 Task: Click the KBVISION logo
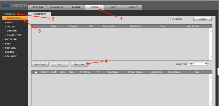coord(15,6)
